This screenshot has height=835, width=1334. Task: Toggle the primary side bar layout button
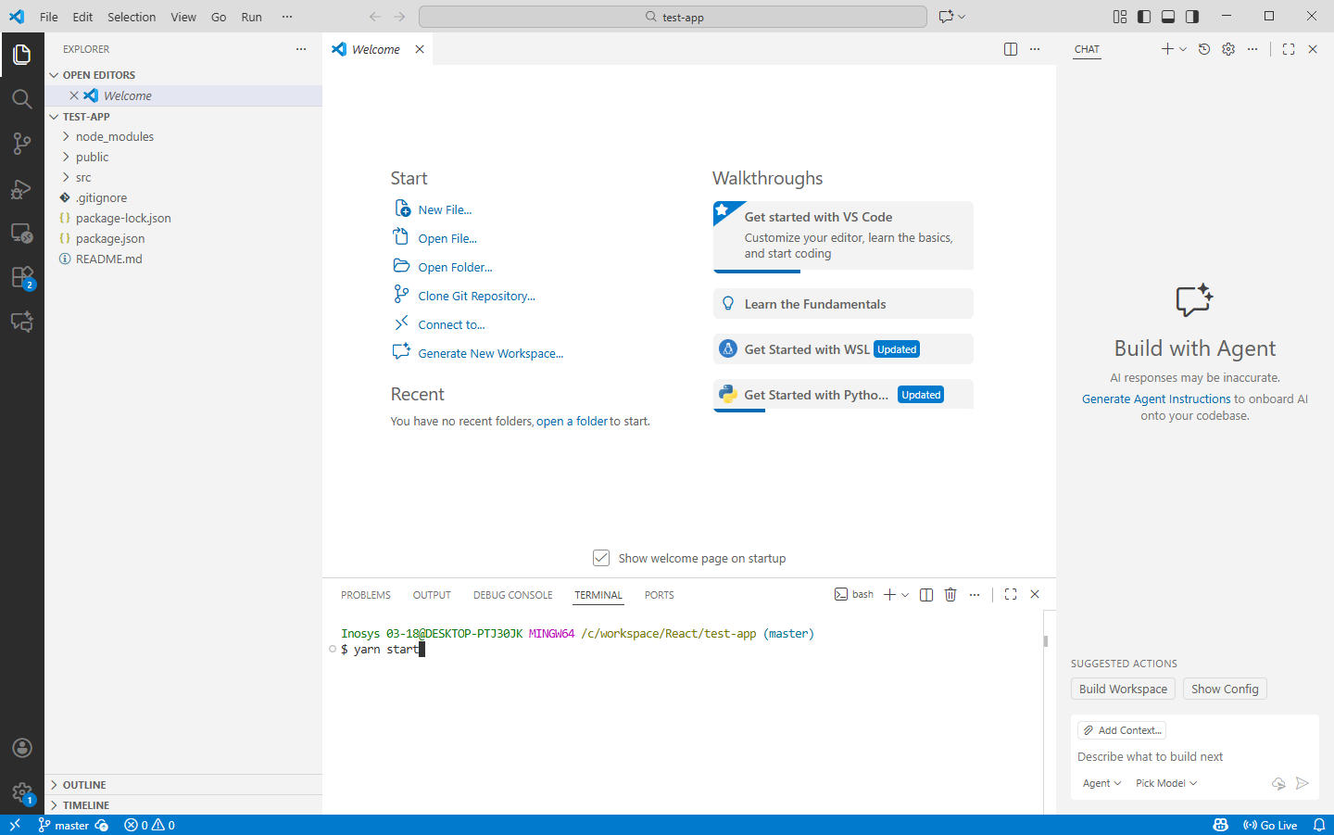coord(1144,17)
